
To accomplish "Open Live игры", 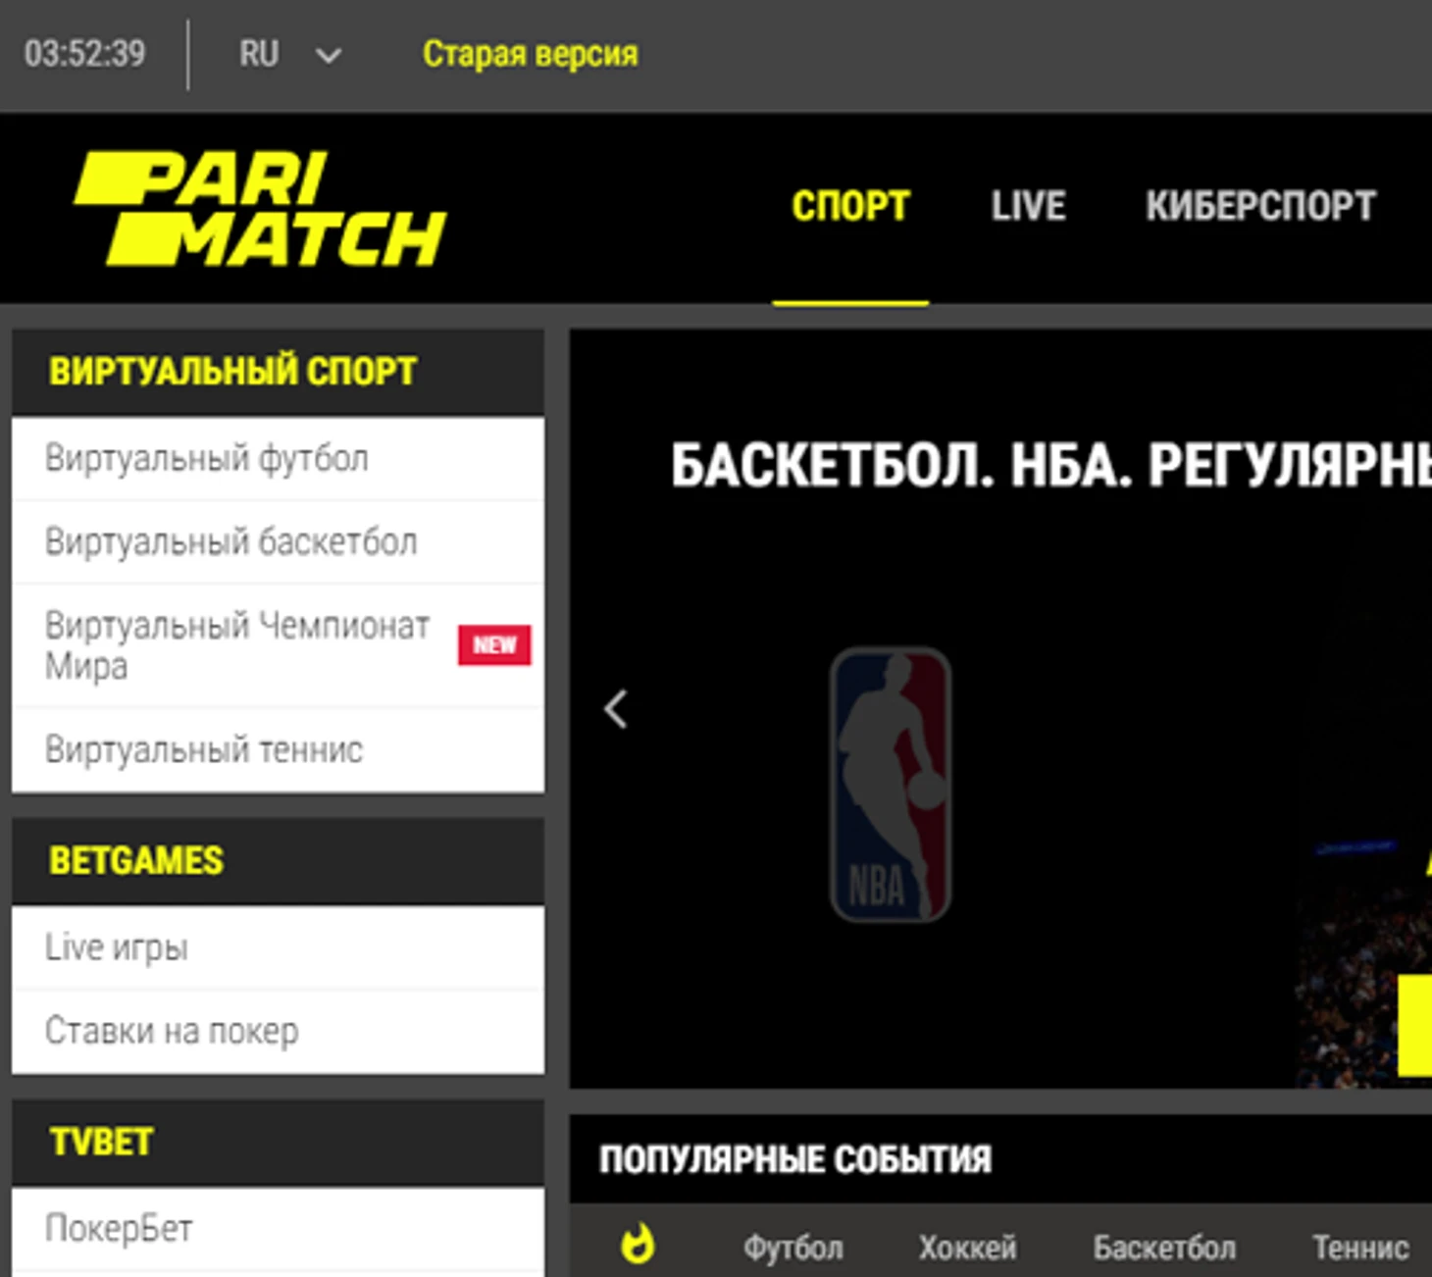I will (279, 947).
